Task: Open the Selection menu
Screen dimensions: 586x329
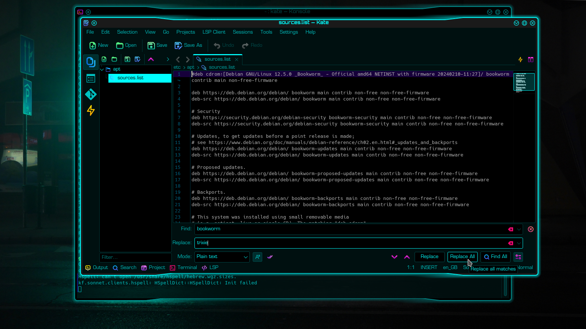Action: (x=127, y=32)
